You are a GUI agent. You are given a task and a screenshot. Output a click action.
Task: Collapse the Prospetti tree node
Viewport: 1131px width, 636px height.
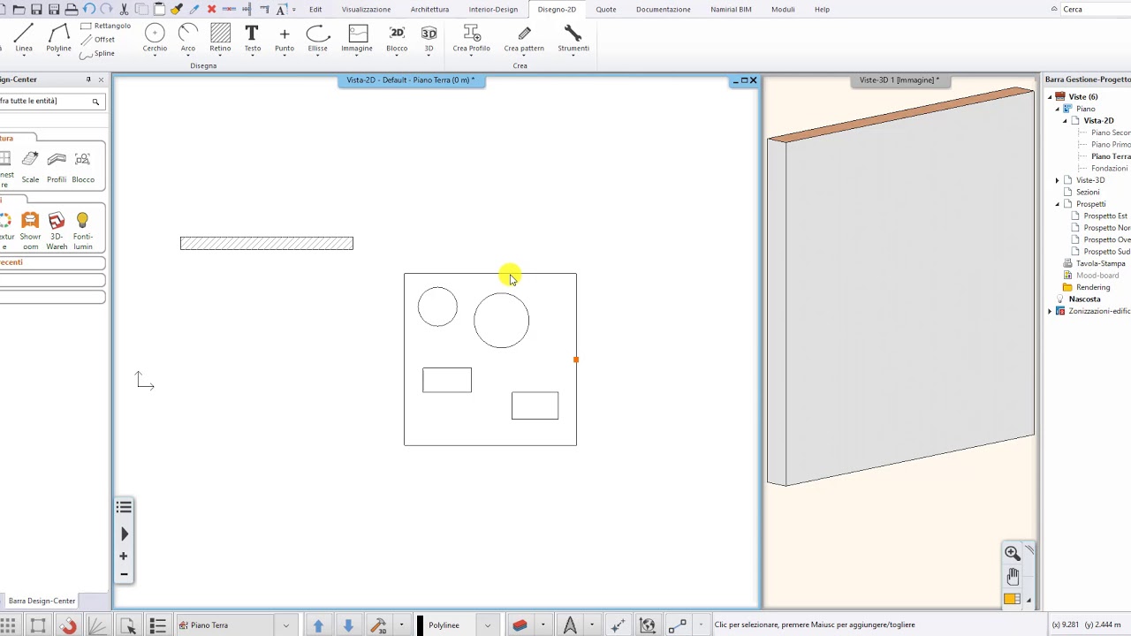point(1057,204)
